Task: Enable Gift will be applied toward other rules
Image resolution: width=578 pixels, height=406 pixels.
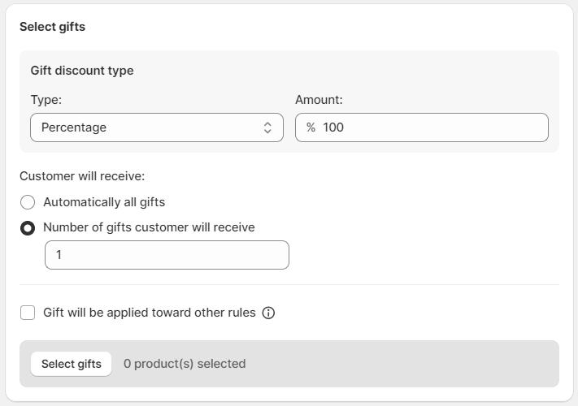Action: click(28, 313)
